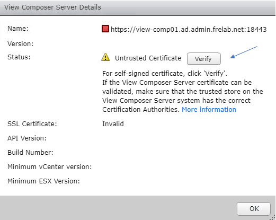Click the Name: label
This screenshot has height=220, width=276.
[x=18, y=29]
